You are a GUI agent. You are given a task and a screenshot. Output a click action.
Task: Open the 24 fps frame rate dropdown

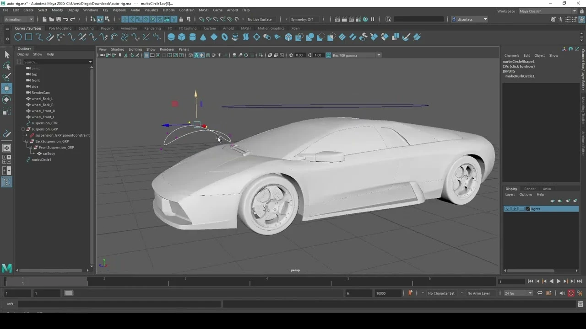tap(518, 293)
